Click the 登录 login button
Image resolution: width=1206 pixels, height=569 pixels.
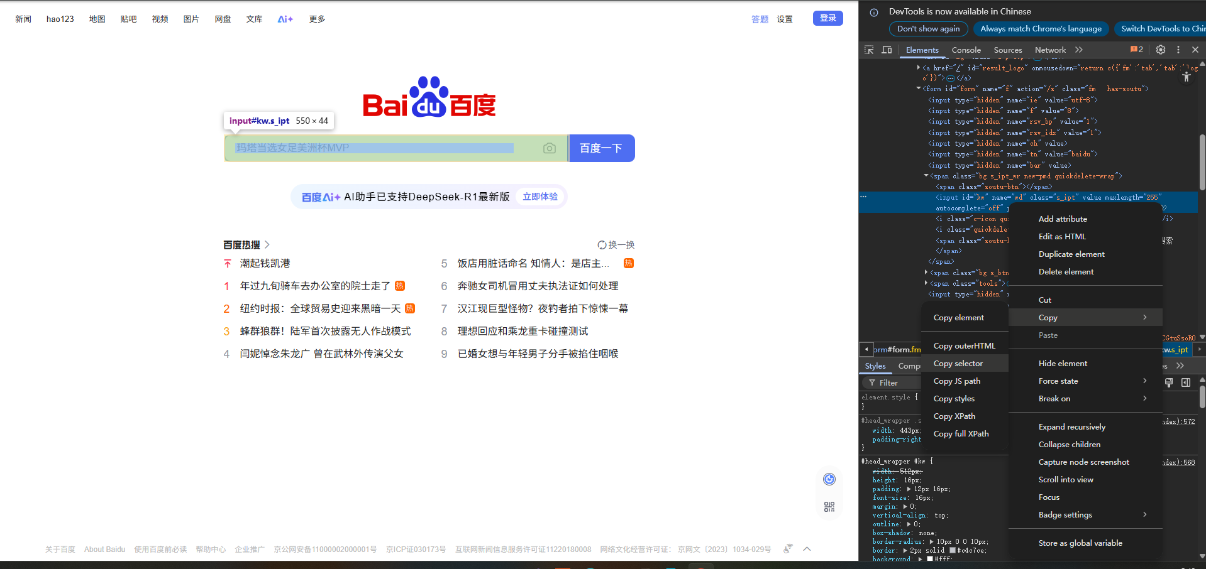(x=828, y=18)
